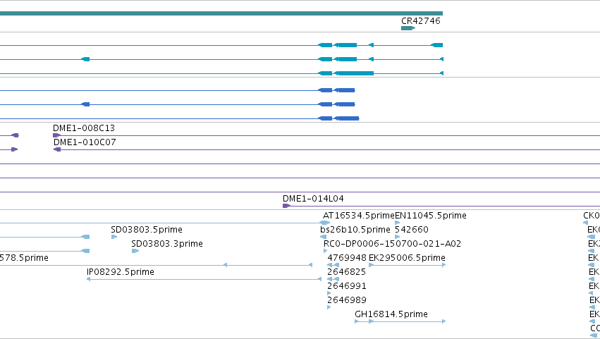Image resolution: width=600 pixels, height=339 pixels.
Task: Click the GH16814.5prime feature label
Action: pos(391,314)
